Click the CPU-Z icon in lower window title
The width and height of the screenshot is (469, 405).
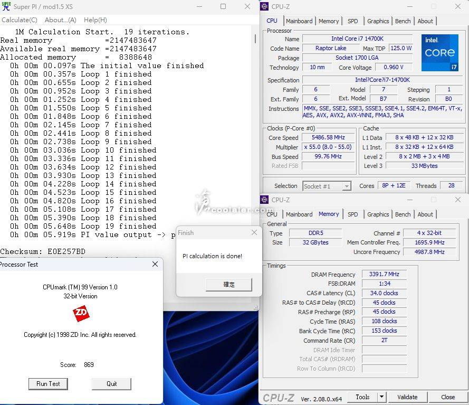coord(264,200)
